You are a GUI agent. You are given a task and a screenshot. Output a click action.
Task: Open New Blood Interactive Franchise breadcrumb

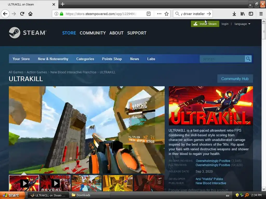click(x=73, y=72)
